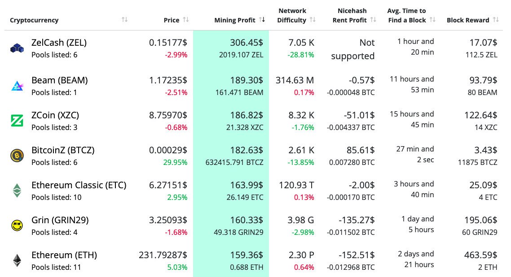Sort by the Cryptocurrency column arrows
The width and height of the screenshot is (511, 277).
click(x=124, y=20)
